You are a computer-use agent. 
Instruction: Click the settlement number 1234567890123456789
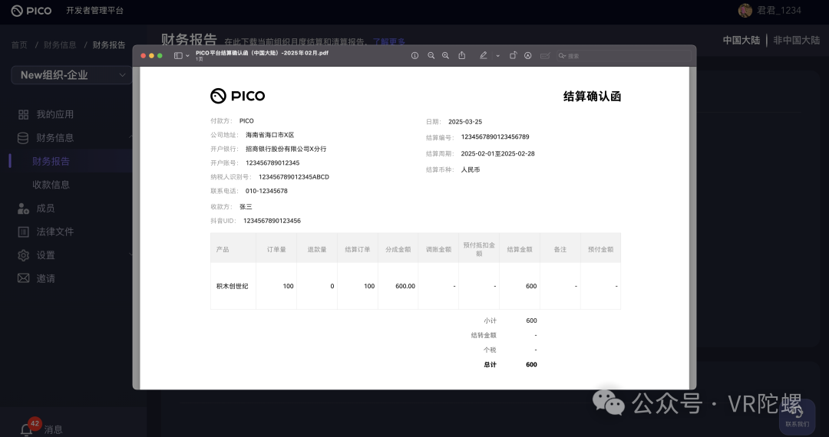pyautogui.click(x=495, y=136)
